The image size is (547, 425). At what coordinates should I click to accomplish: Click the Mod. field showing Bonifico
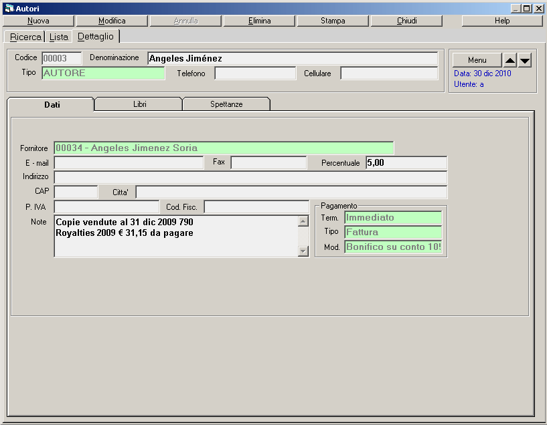393,247
